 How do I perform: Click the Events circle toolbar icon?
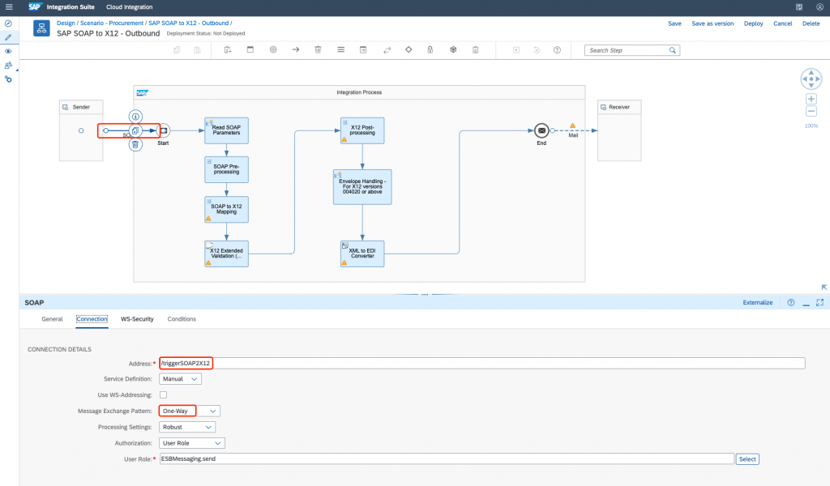pyautogui.click(x=273, y=49)
